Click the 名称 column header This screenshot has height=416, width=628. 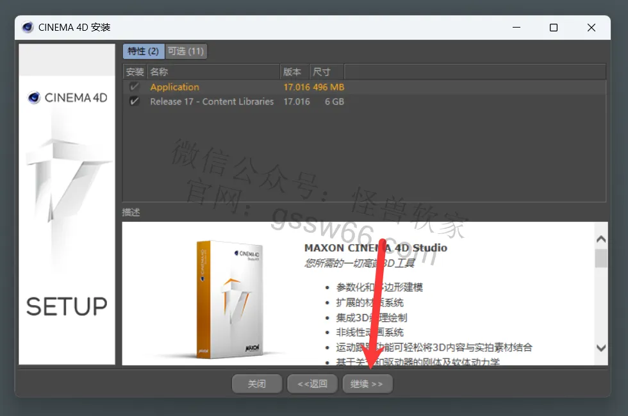pyautogui.click(x=214, y=72)
